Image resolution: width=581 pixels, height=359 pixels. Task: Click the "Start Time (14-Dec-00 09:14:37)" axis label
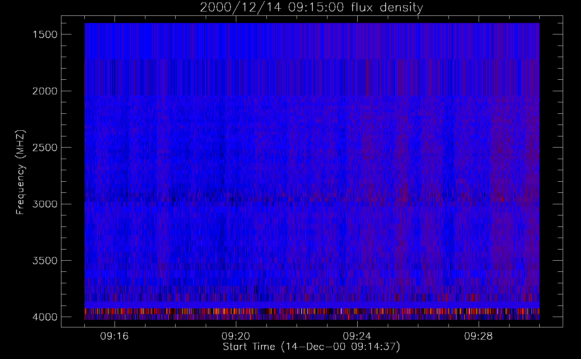[x=311, y=347]
